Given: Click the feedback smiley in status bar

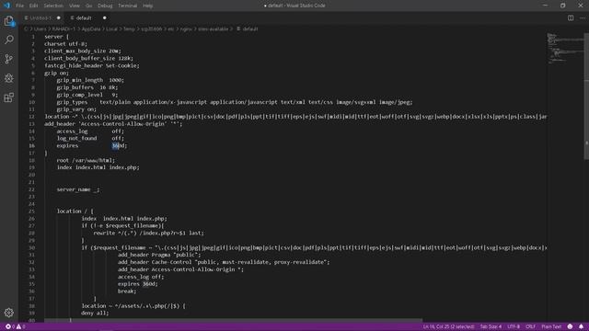Looking at the screenshot, I should tap(570, 326).
